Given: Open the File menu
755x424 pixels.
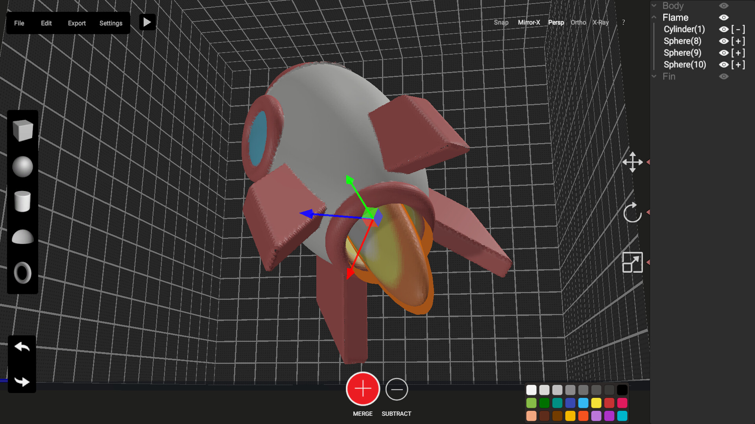Looking at the screenshot, I should [x=18, y=23].
